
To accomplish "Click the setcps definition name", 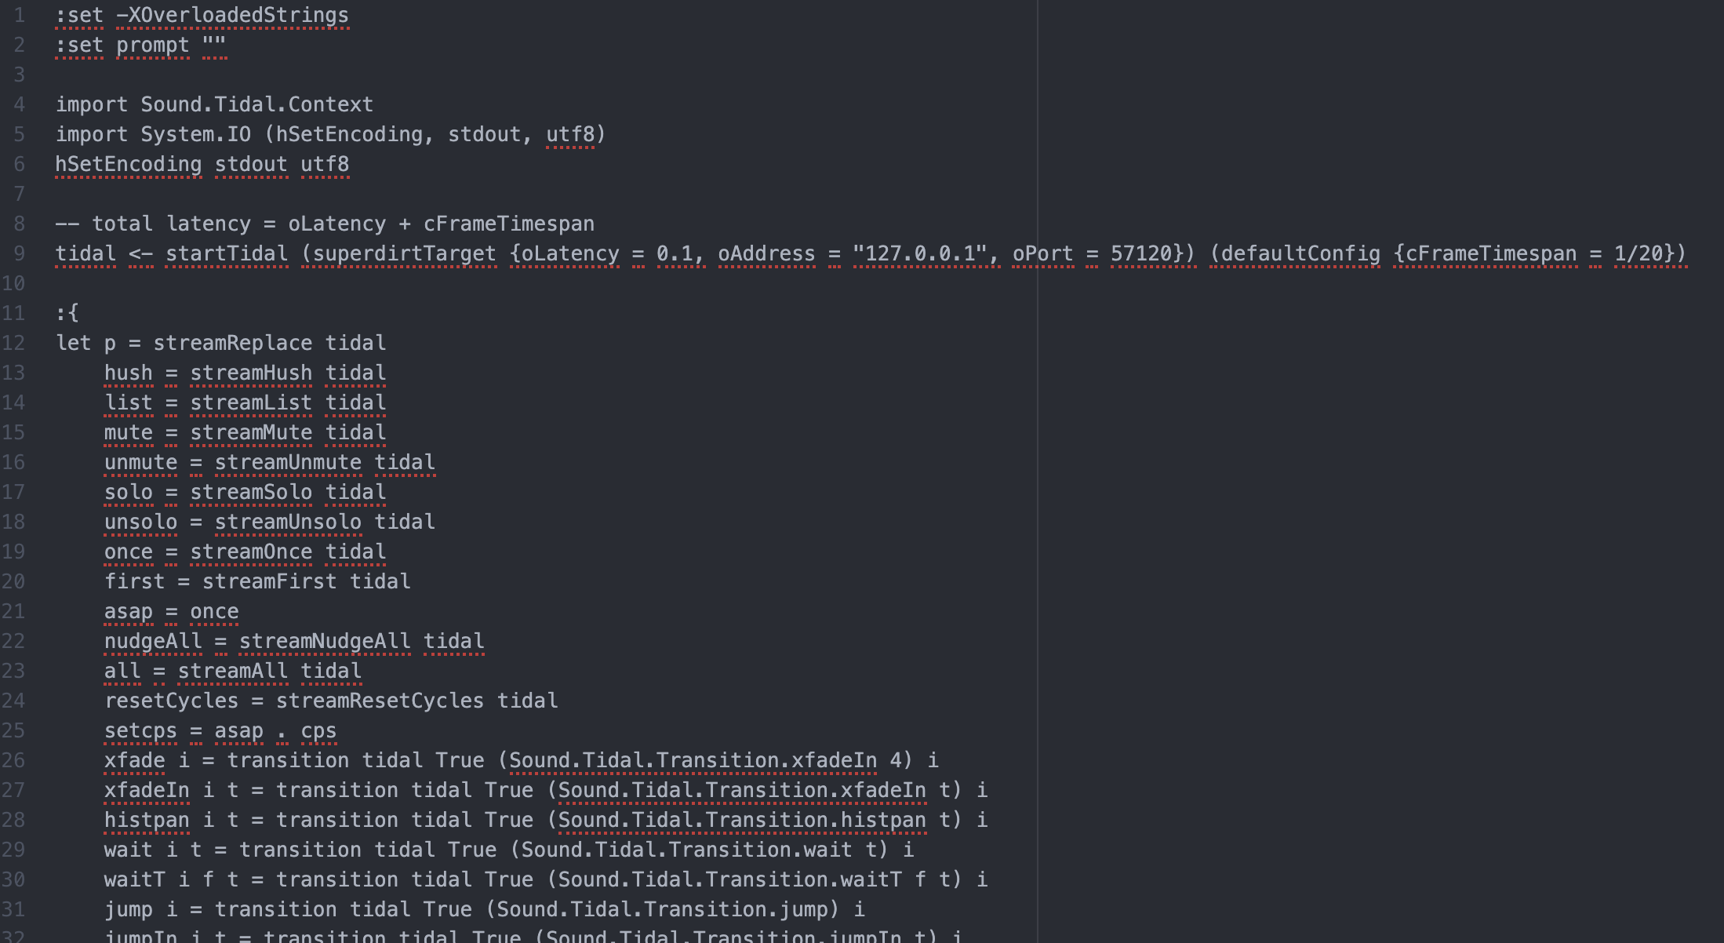I will pyautogui.click(x=140, y=730).
